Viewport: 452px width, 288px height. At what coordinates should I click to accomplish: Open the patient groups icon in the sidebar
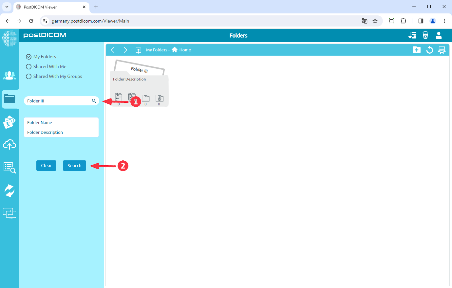(9, 76)
